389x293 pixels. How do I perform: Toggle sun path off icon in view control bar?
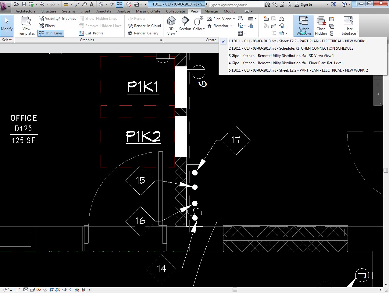tap(38, 290)
